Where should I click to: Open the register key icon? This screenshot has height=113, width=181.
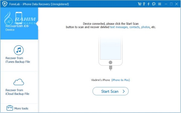(x=144, y=4)
